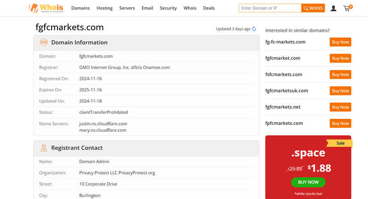
Task: Click the $1.88 sale price
Action: coord(319,168)
